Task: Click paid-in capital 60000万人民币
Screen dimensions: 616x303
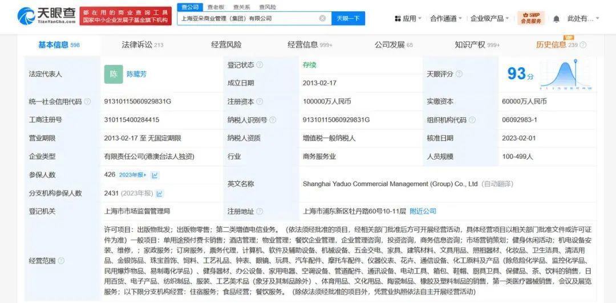Action: click(x=524, y=101)
